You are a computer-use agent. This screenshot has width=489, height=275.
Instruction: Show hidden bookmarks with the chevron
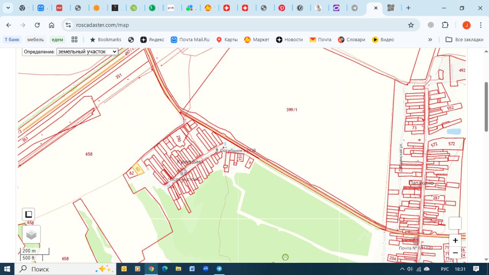(430, 39)
